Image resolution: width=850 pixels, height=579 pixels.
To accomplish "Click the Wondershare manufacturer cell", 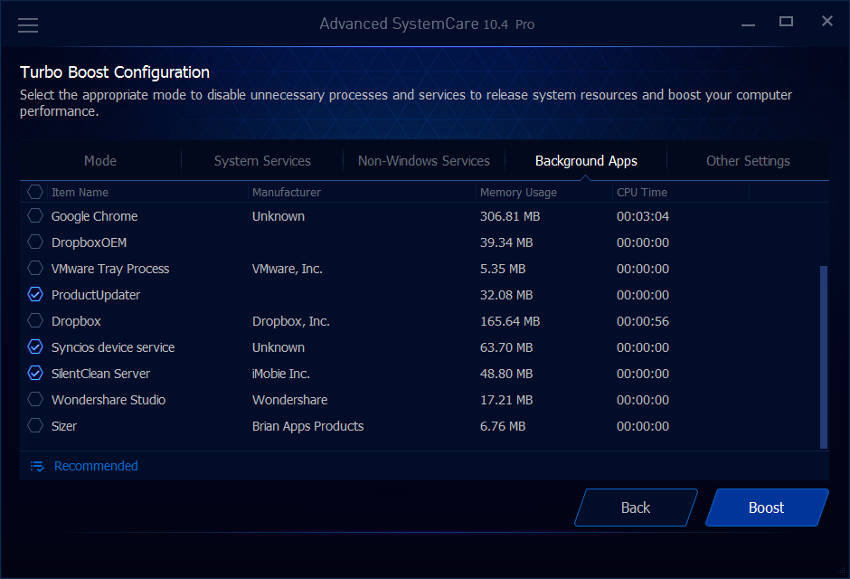I will 289,400.
